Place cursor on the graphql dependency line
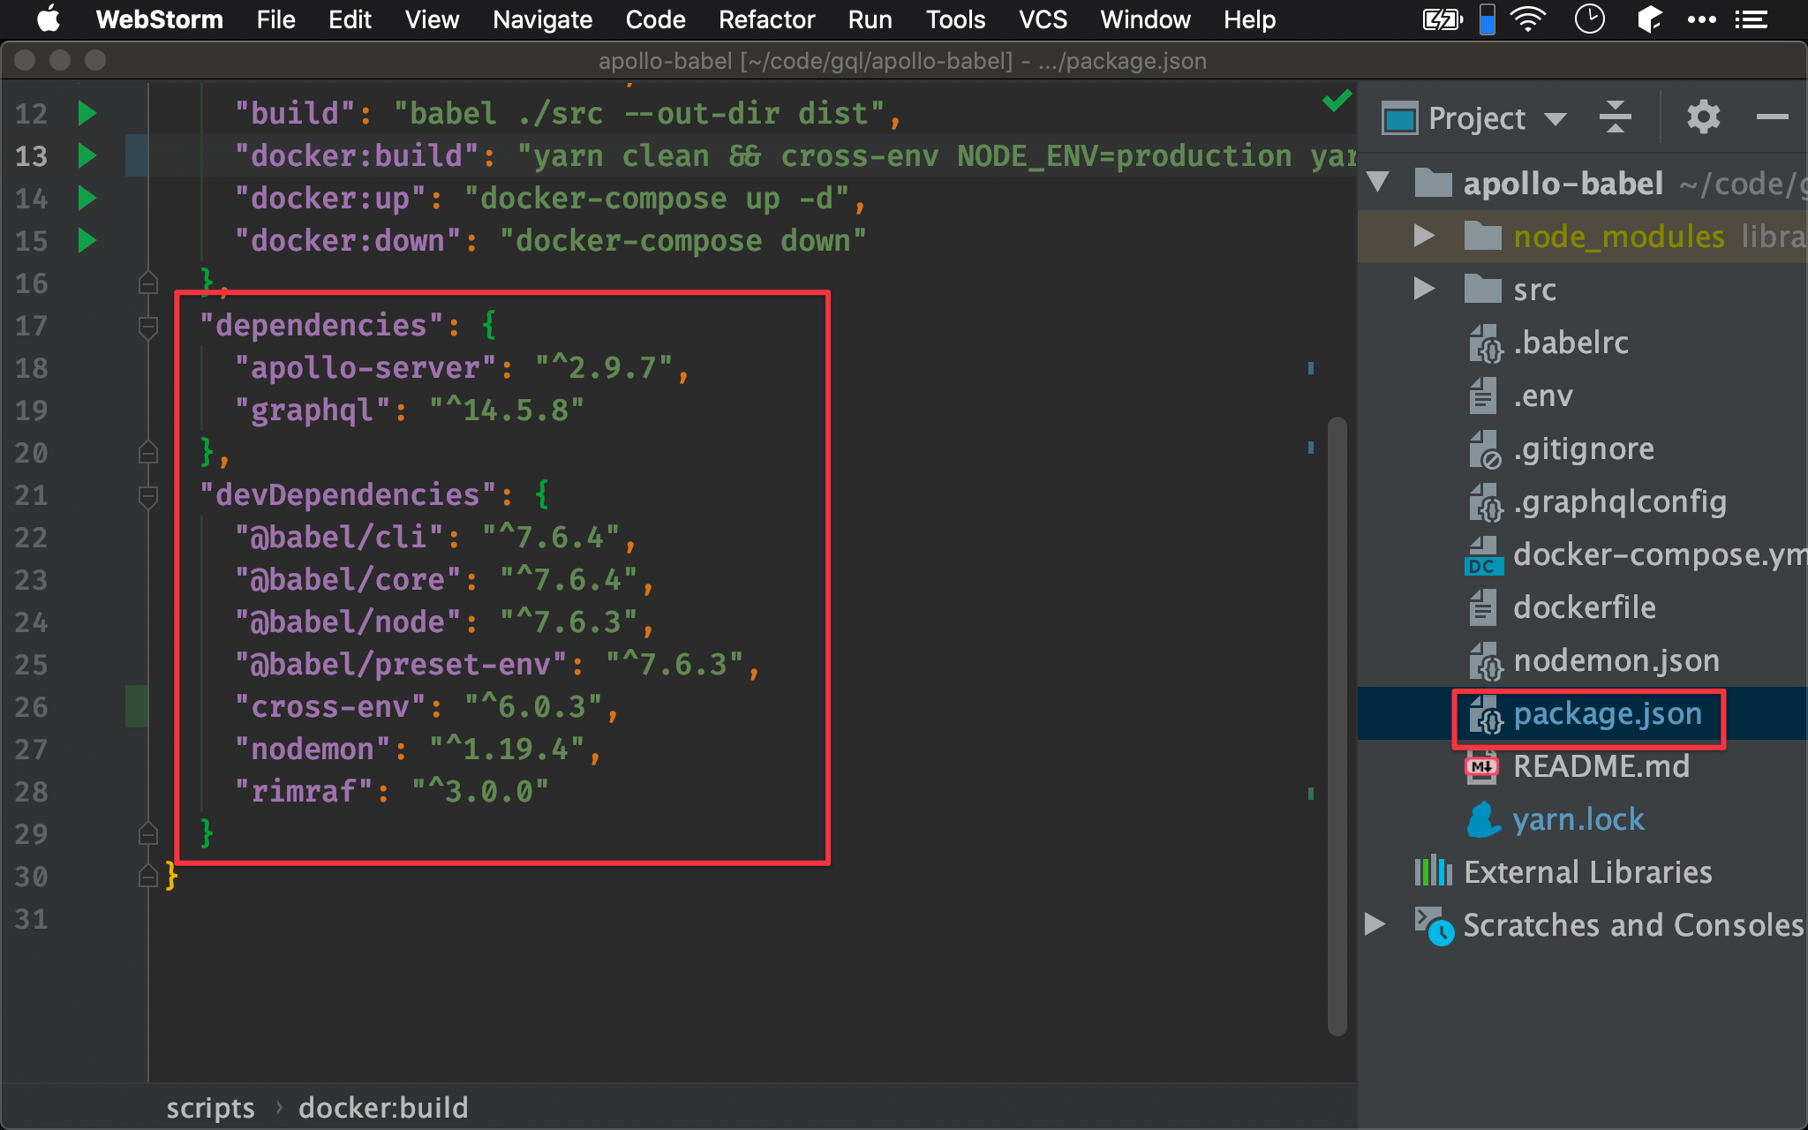Image resolution: width=1808 pixels, height=1130 pixels. coord(409,410)
